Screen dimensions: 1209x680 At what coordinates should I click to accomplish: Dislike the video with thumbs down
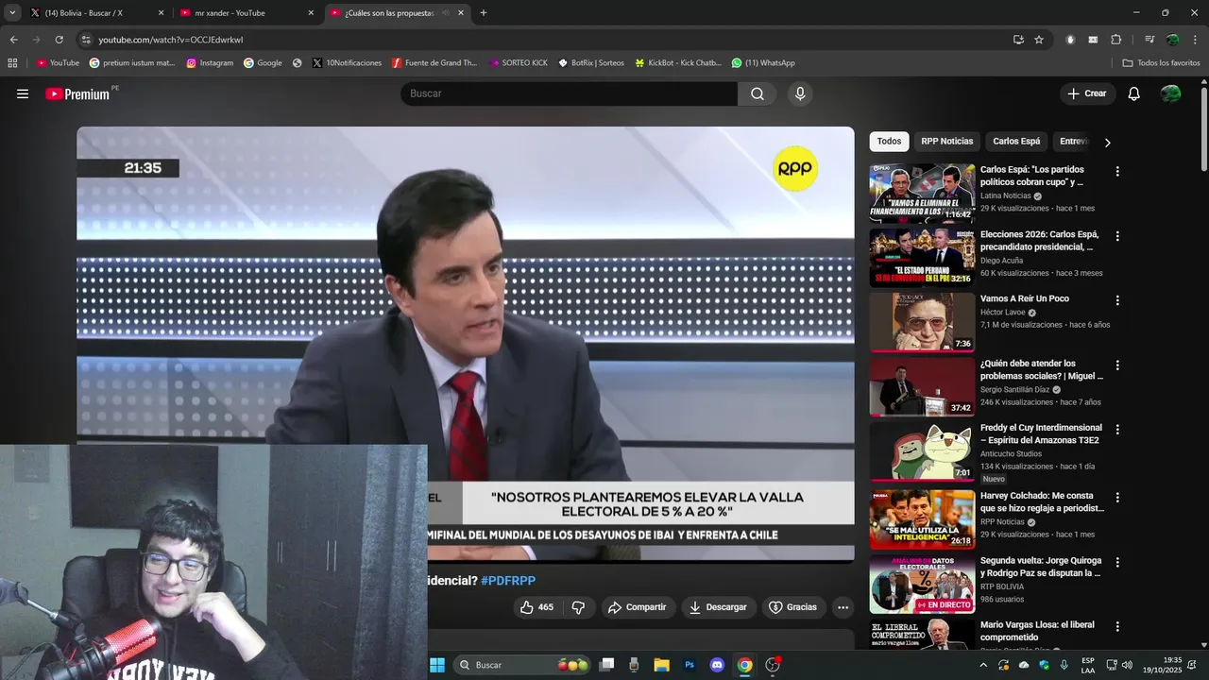[579, 607]
